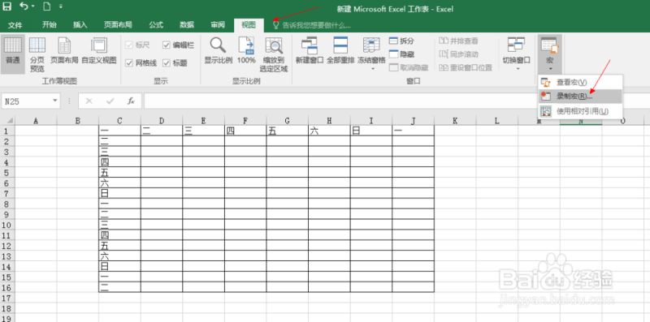The image size is (650, 322).
Task: Open the 数据 Data tab
Action: [187, 25]
